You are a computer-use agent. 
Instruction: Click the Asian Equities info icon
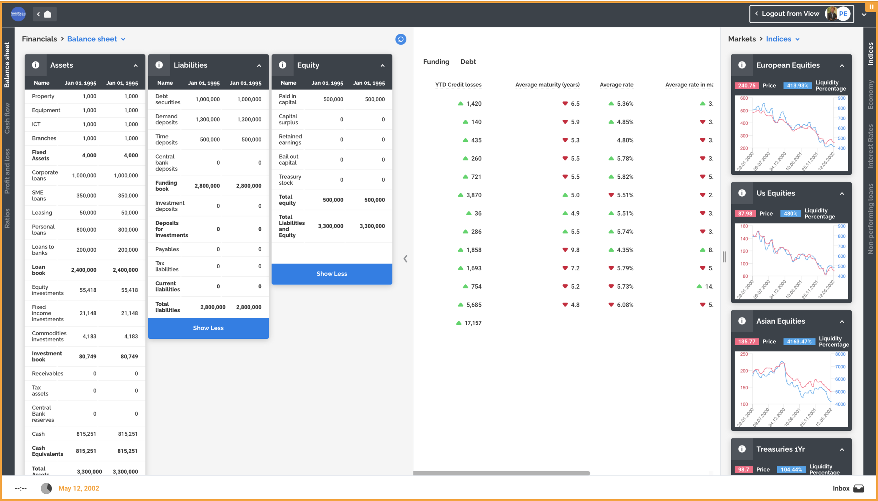tap(742, 321)
